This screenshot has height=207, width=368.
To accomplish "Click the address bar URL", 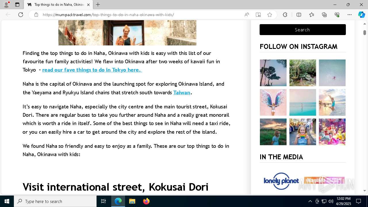I will (x=108, y=15).
